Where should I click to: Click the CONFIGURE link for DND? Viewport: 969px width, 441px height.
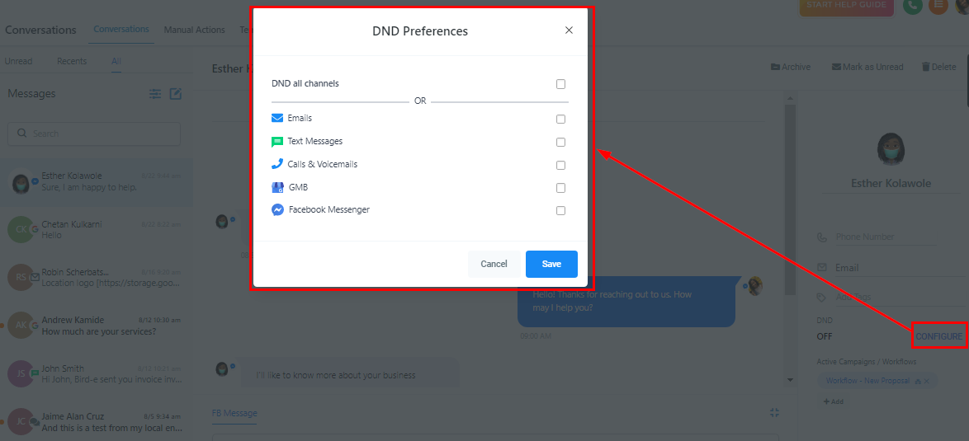938,336
